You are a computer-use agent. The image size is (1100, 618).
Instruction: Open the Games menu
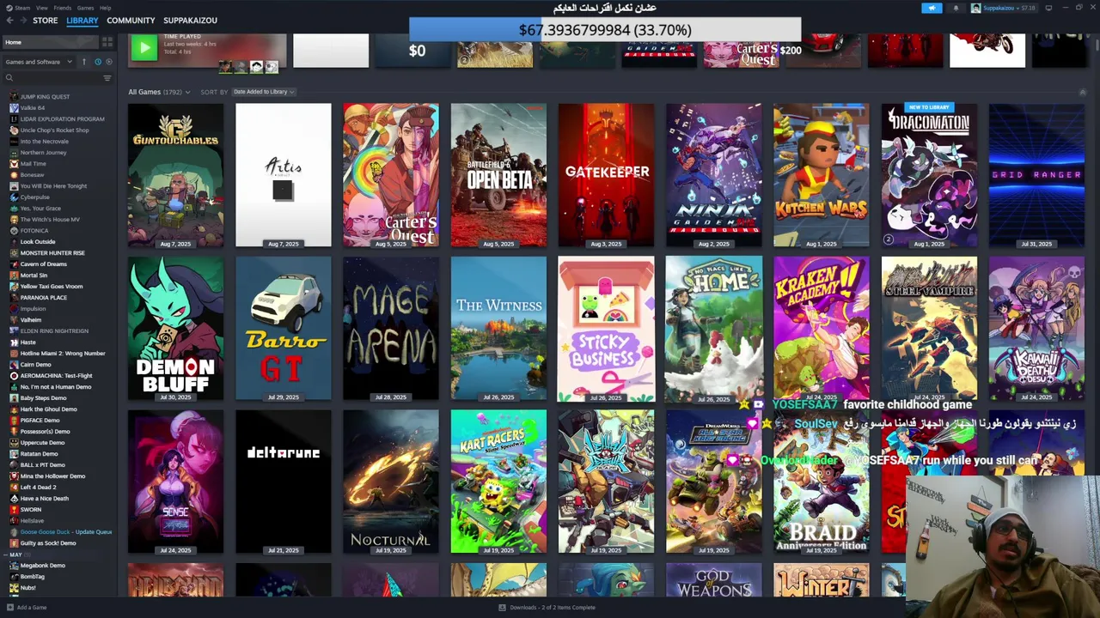(85, 8)
